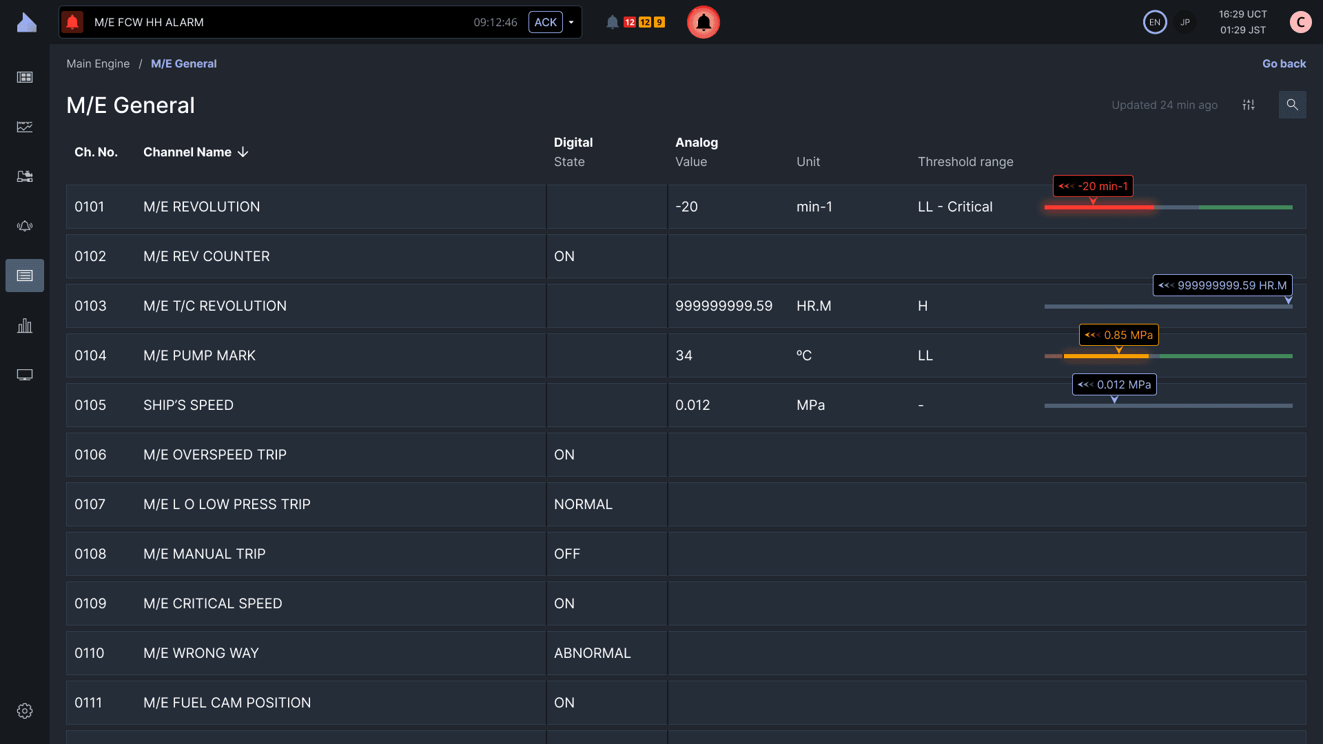Open settings gear in sidebar
1323x744 pixels.
25,711
